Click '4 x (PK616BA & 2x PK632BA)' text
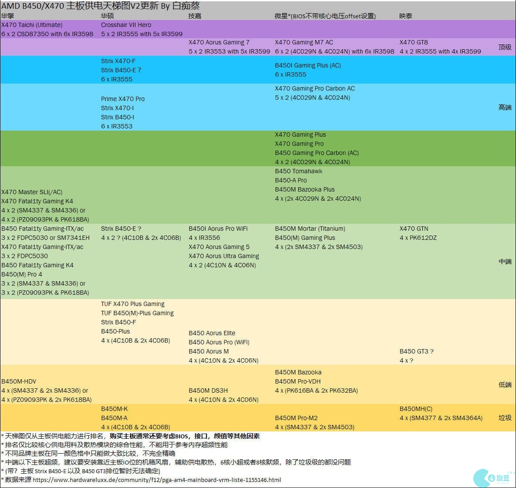Screen dimensions: 516x488 (x=316, y=391)
